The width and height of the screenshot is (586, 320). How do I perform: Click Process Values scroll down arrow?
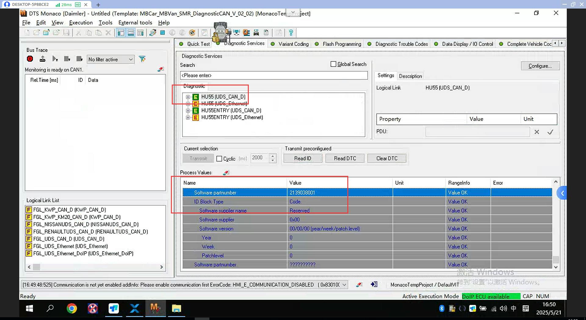pyautogui.click(x=556, y=267)
